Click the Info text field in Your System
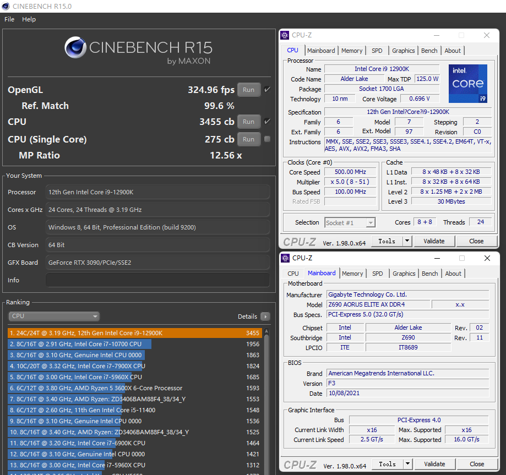Image resolution: width=506 pixels, height=475 pixels. pyautogui.click(x=157, y=280)
